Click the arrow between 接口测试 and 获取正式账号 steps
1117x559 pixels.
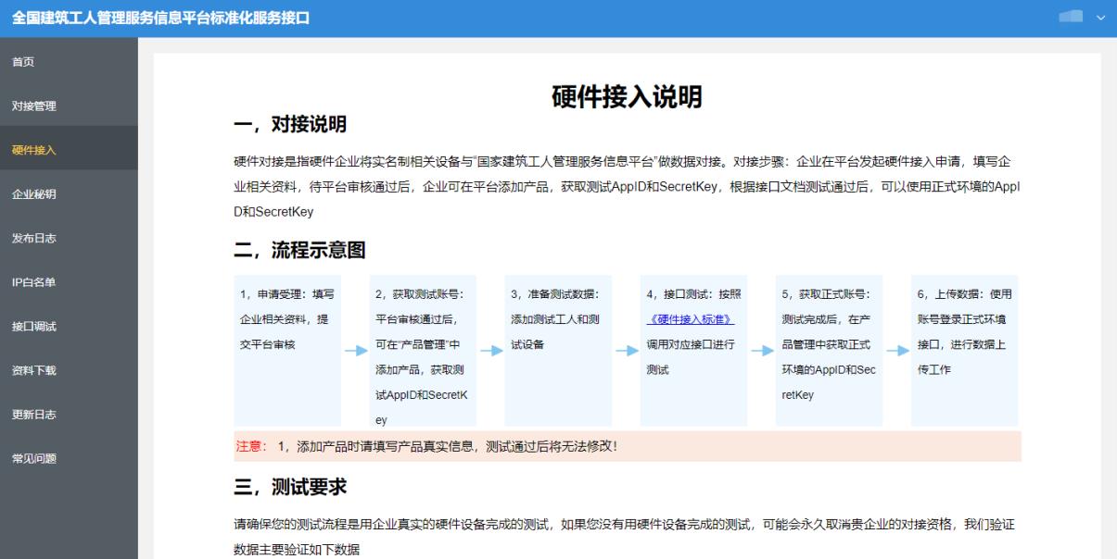point(762,351)
